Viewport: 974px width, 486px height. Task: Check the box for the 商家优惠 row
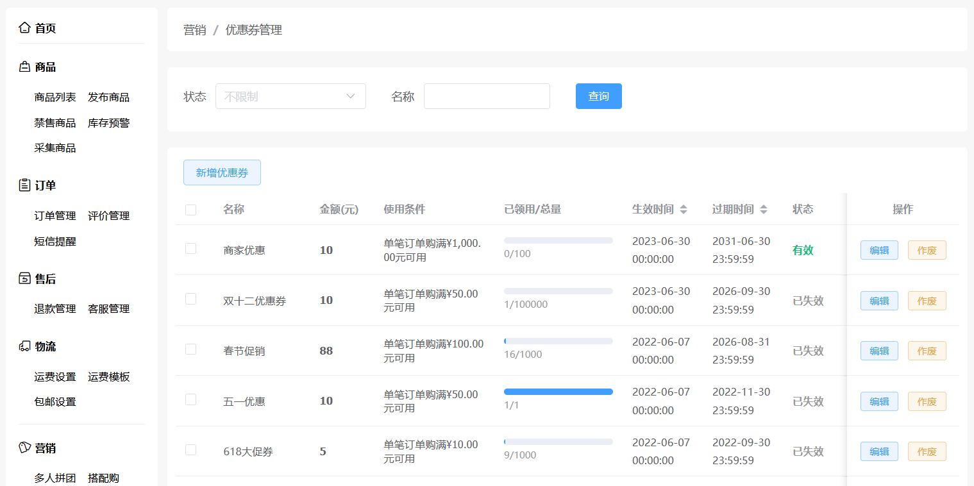(190, 249)
